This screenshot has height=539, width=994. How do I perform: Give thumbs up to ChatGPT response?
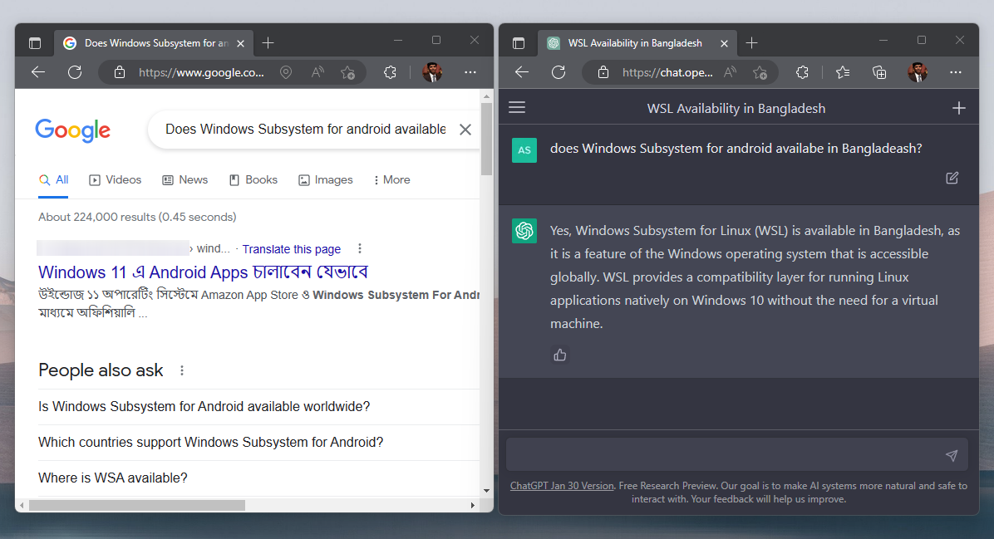coord(560,355)
